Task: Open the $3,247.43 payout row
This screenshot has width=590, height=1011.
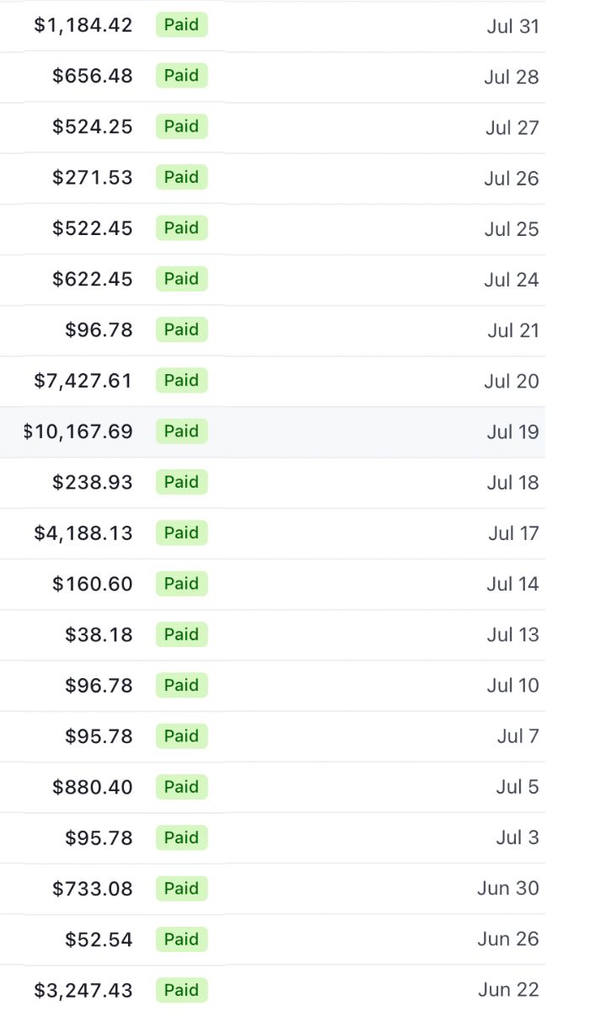Action: [83, 990]
